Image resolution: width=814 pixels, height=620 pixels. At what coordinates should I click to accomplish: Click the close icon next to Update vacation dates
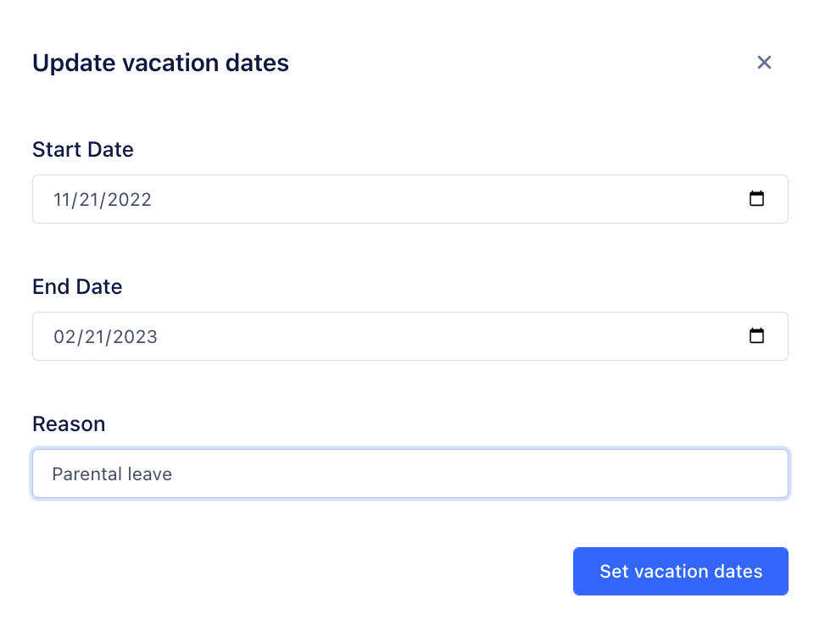tap(764, 62)
